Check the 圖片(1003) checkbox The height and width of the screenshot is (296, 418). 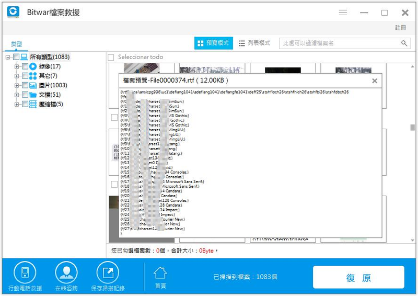coord(25,85)
